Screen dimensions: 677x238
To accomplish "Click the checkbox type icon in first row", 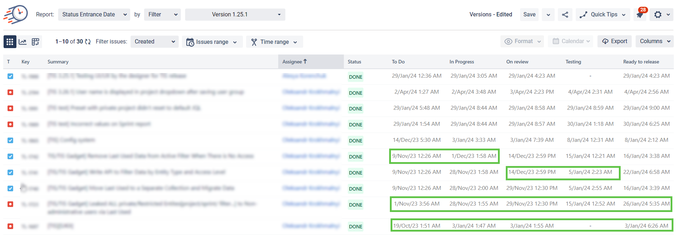I will click(10, 76).
